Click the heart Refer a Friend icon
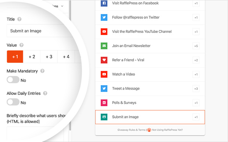This screenshot has width=228, height=142. pos(104,60)
